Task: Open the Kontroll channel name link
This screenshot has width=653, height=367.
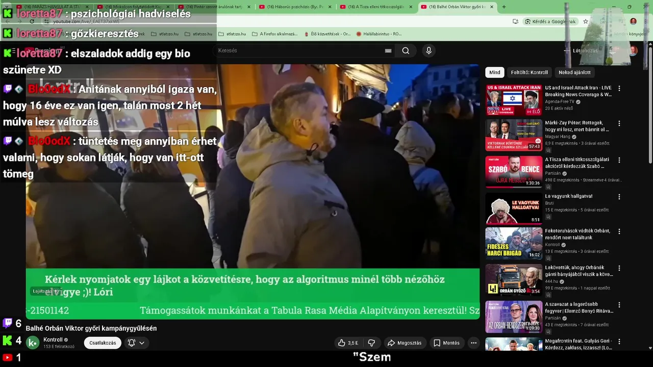Action: [53, 340]
